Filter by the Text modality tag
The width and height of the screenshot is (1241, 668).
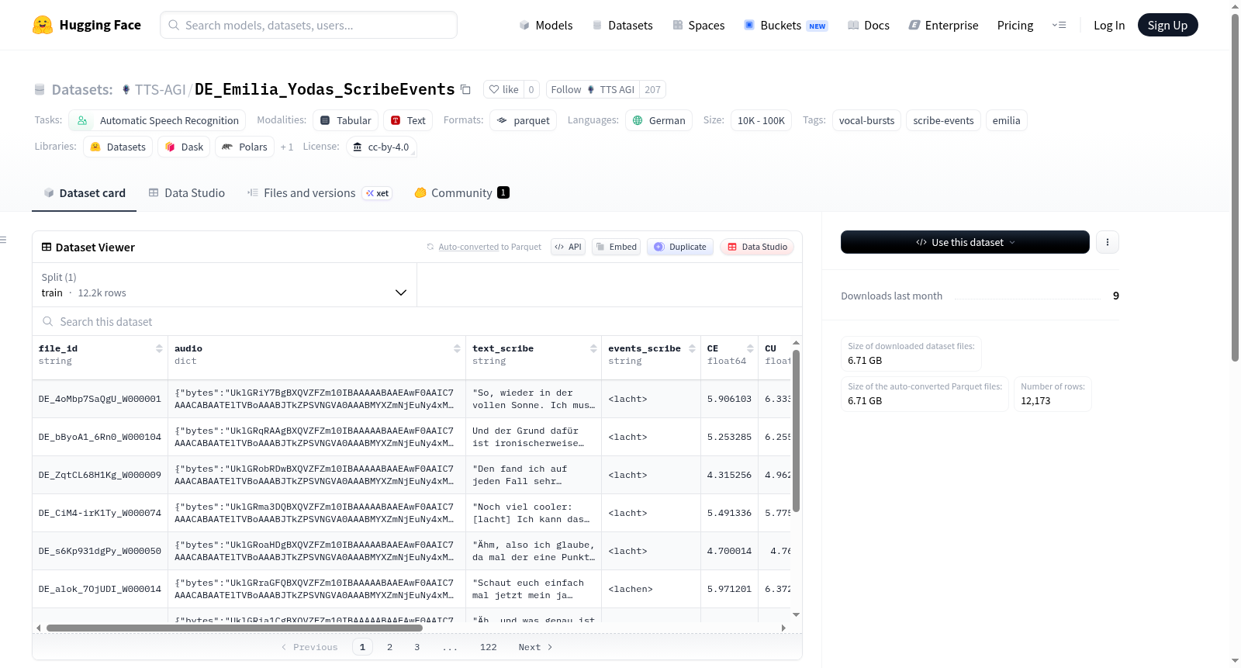[408, 120]
